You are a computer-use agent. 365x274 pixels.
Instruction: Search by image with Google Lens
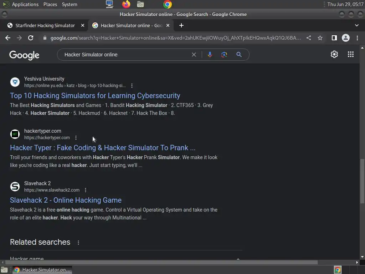(x=224, y=55)
